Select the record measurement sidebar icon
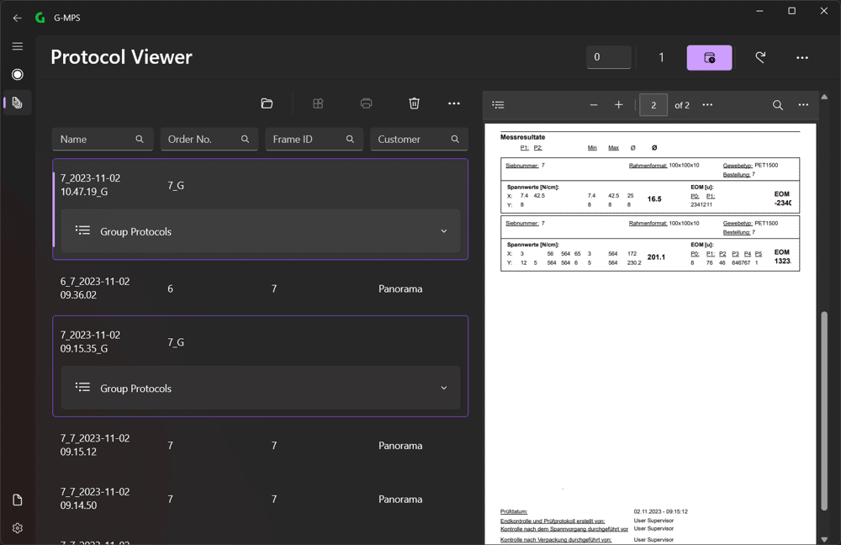Image resolution: width=841 pixels, height=545 pixels. [17, 74]
